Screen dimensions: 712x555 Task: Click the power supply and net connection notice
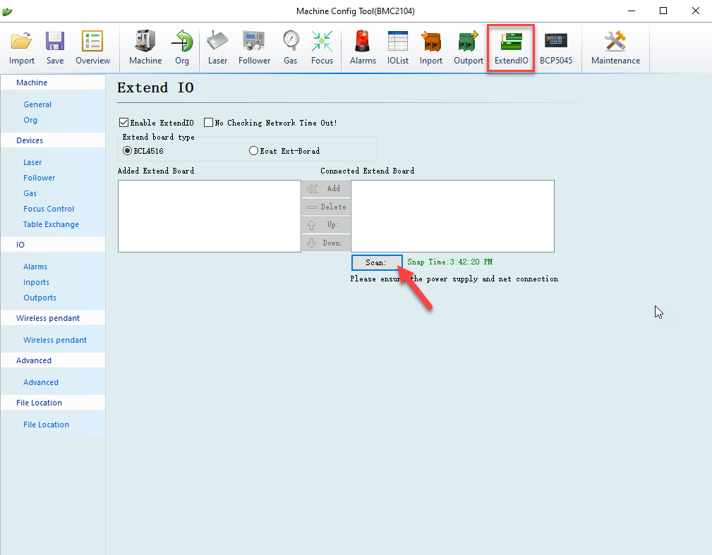coord(454,279)
